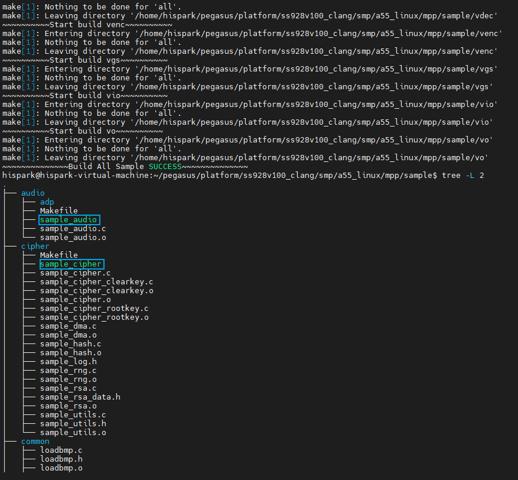Click the "audio" directory name in the tree
This screenshot has height=480, width=518.
[32, 193]
